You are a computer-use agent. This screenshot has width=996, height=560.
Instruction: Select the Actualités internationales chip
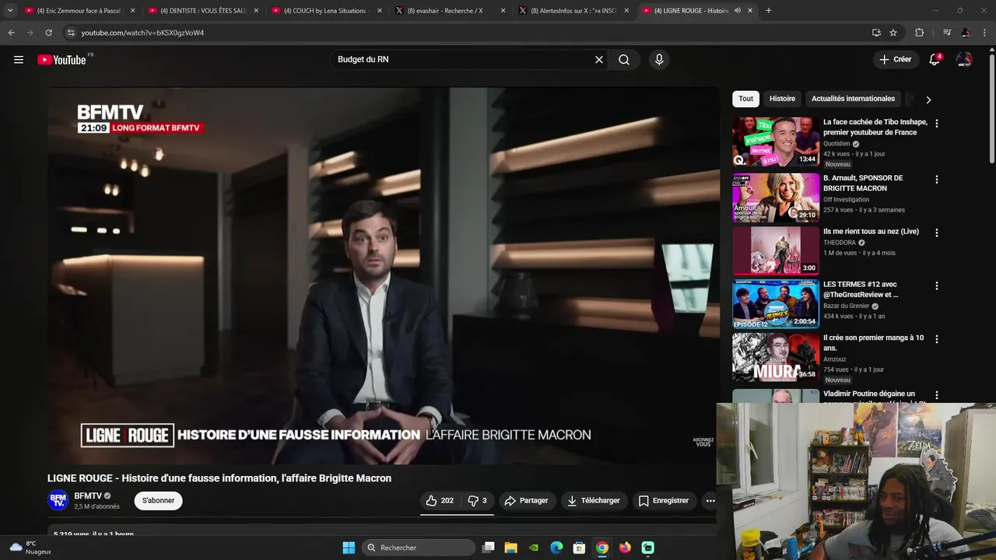[x=853, y=99]
